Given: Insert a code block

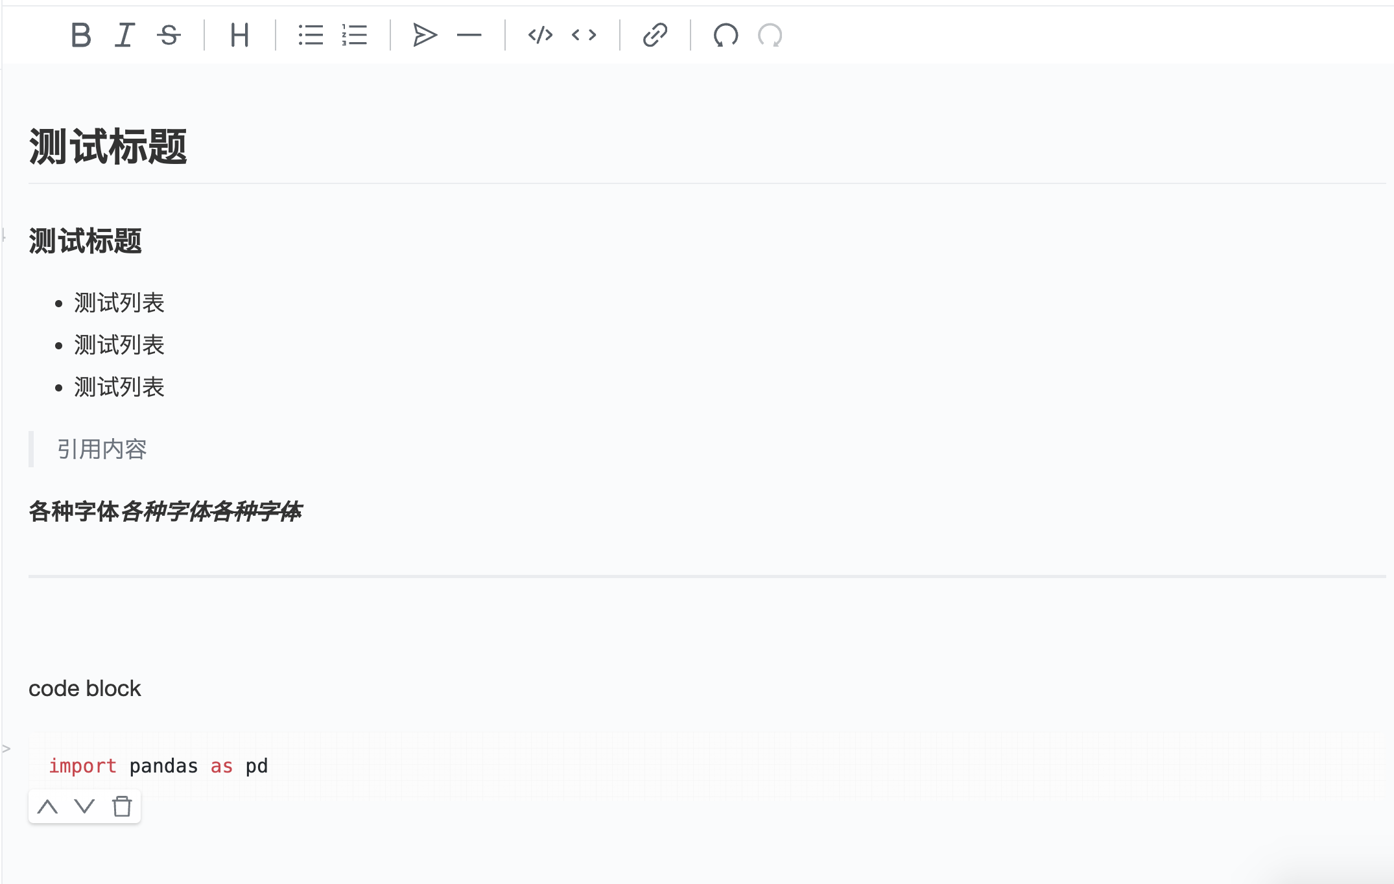Looking at the screenshot, I should (x=539, y=36).
